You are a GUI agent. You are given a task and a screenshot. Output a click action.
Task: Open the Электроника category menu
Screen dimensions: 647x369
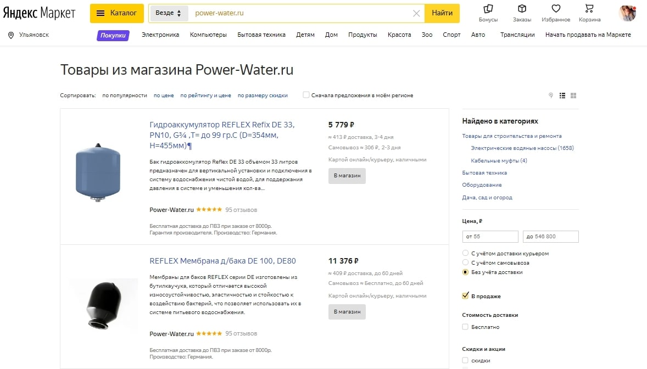160,35
